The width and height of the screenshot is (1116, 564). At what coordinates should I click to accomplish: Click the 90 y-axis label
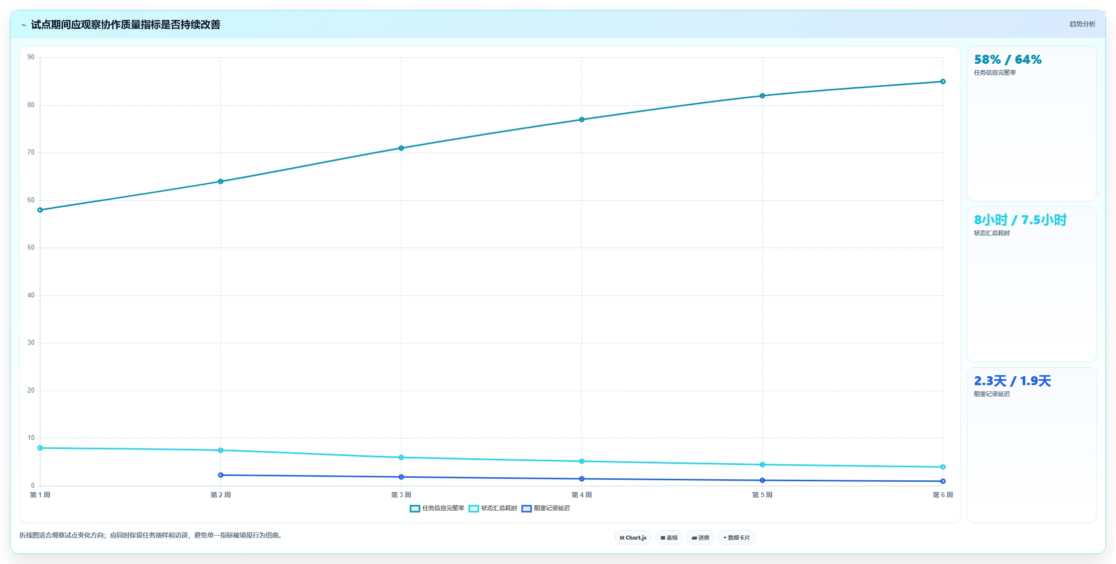[x=31, y=57]
